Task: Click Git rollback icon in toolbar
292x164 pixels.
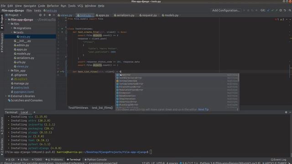Action: [285, 10]
